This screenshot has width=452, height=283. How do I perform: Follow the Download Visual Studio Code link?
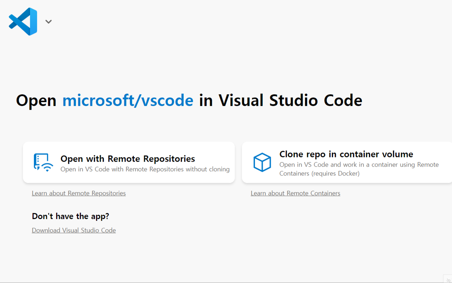tap(74, 230)
